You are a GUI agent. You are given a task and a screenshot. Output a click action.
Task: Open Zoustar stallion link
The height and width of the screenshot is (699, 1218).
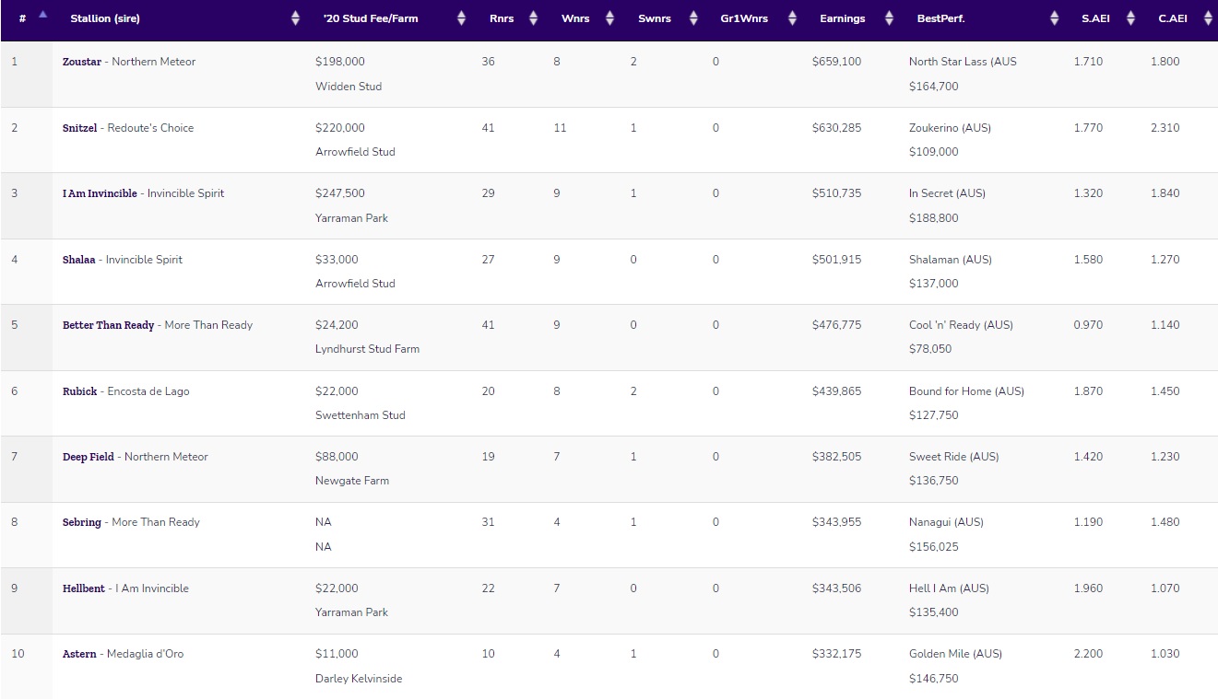click(82, 62)
